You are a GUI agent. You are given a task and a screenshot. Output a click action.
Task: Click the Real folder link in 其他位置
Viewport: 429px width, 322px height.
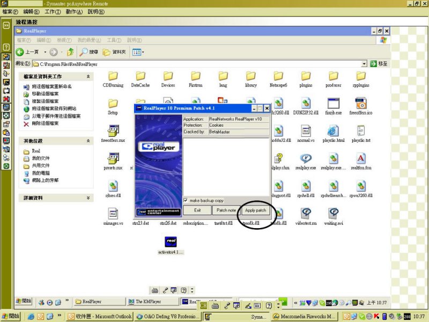[36, 151]
